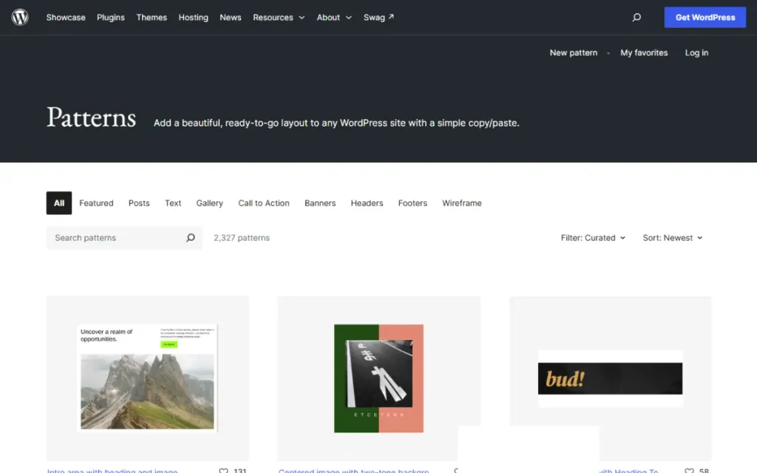Select Hosting in the navigation bar

coord(193,18)
